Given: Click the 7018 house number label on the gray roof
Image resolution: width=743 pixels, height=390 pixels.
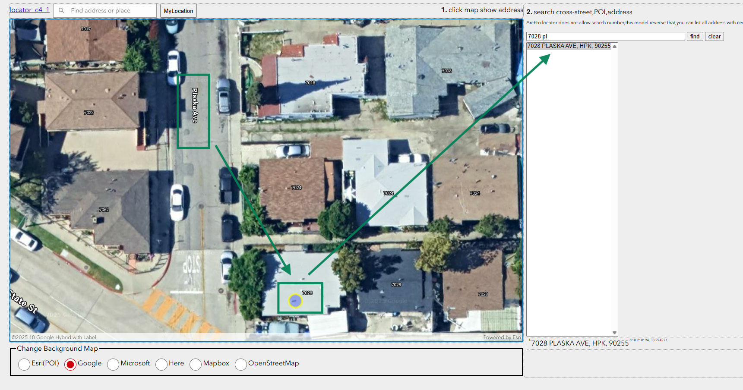Looking at the screenshot, I should 446,71.
